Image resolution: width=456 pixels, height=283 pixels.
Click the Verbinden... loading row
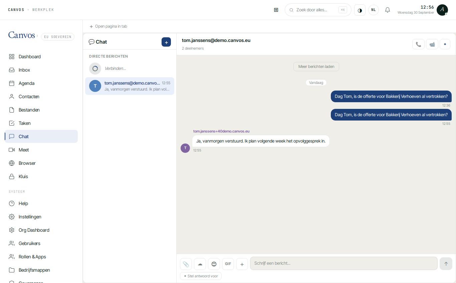130,69
